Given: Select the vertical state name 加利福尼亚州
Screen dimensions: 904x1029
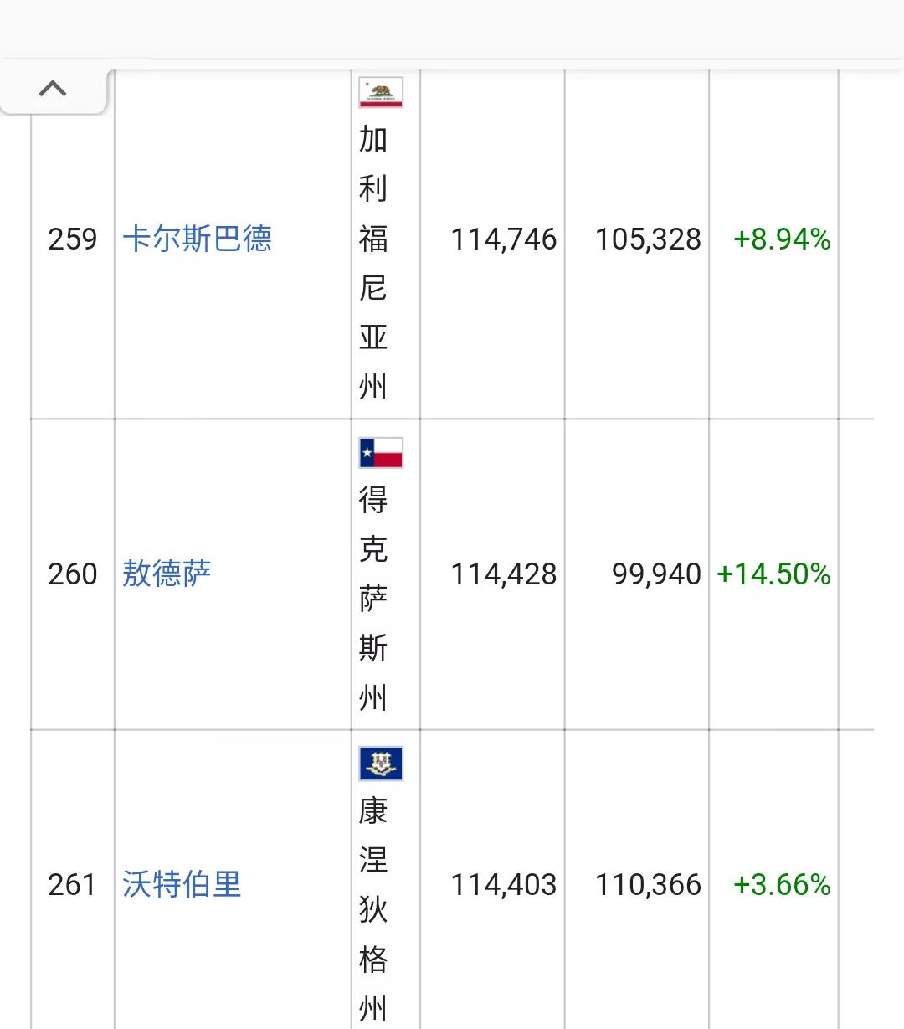Looking at the screenshot, I should (x=373, y=263).
